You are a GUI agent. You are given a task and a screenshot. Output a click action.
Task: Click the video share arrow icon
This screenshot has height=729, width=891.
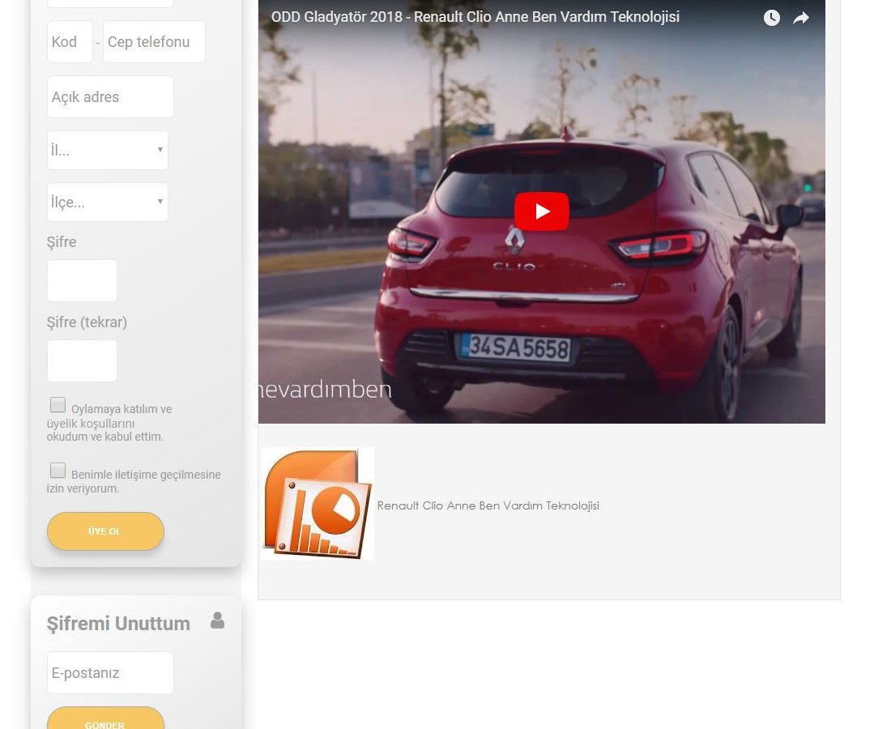800,18
